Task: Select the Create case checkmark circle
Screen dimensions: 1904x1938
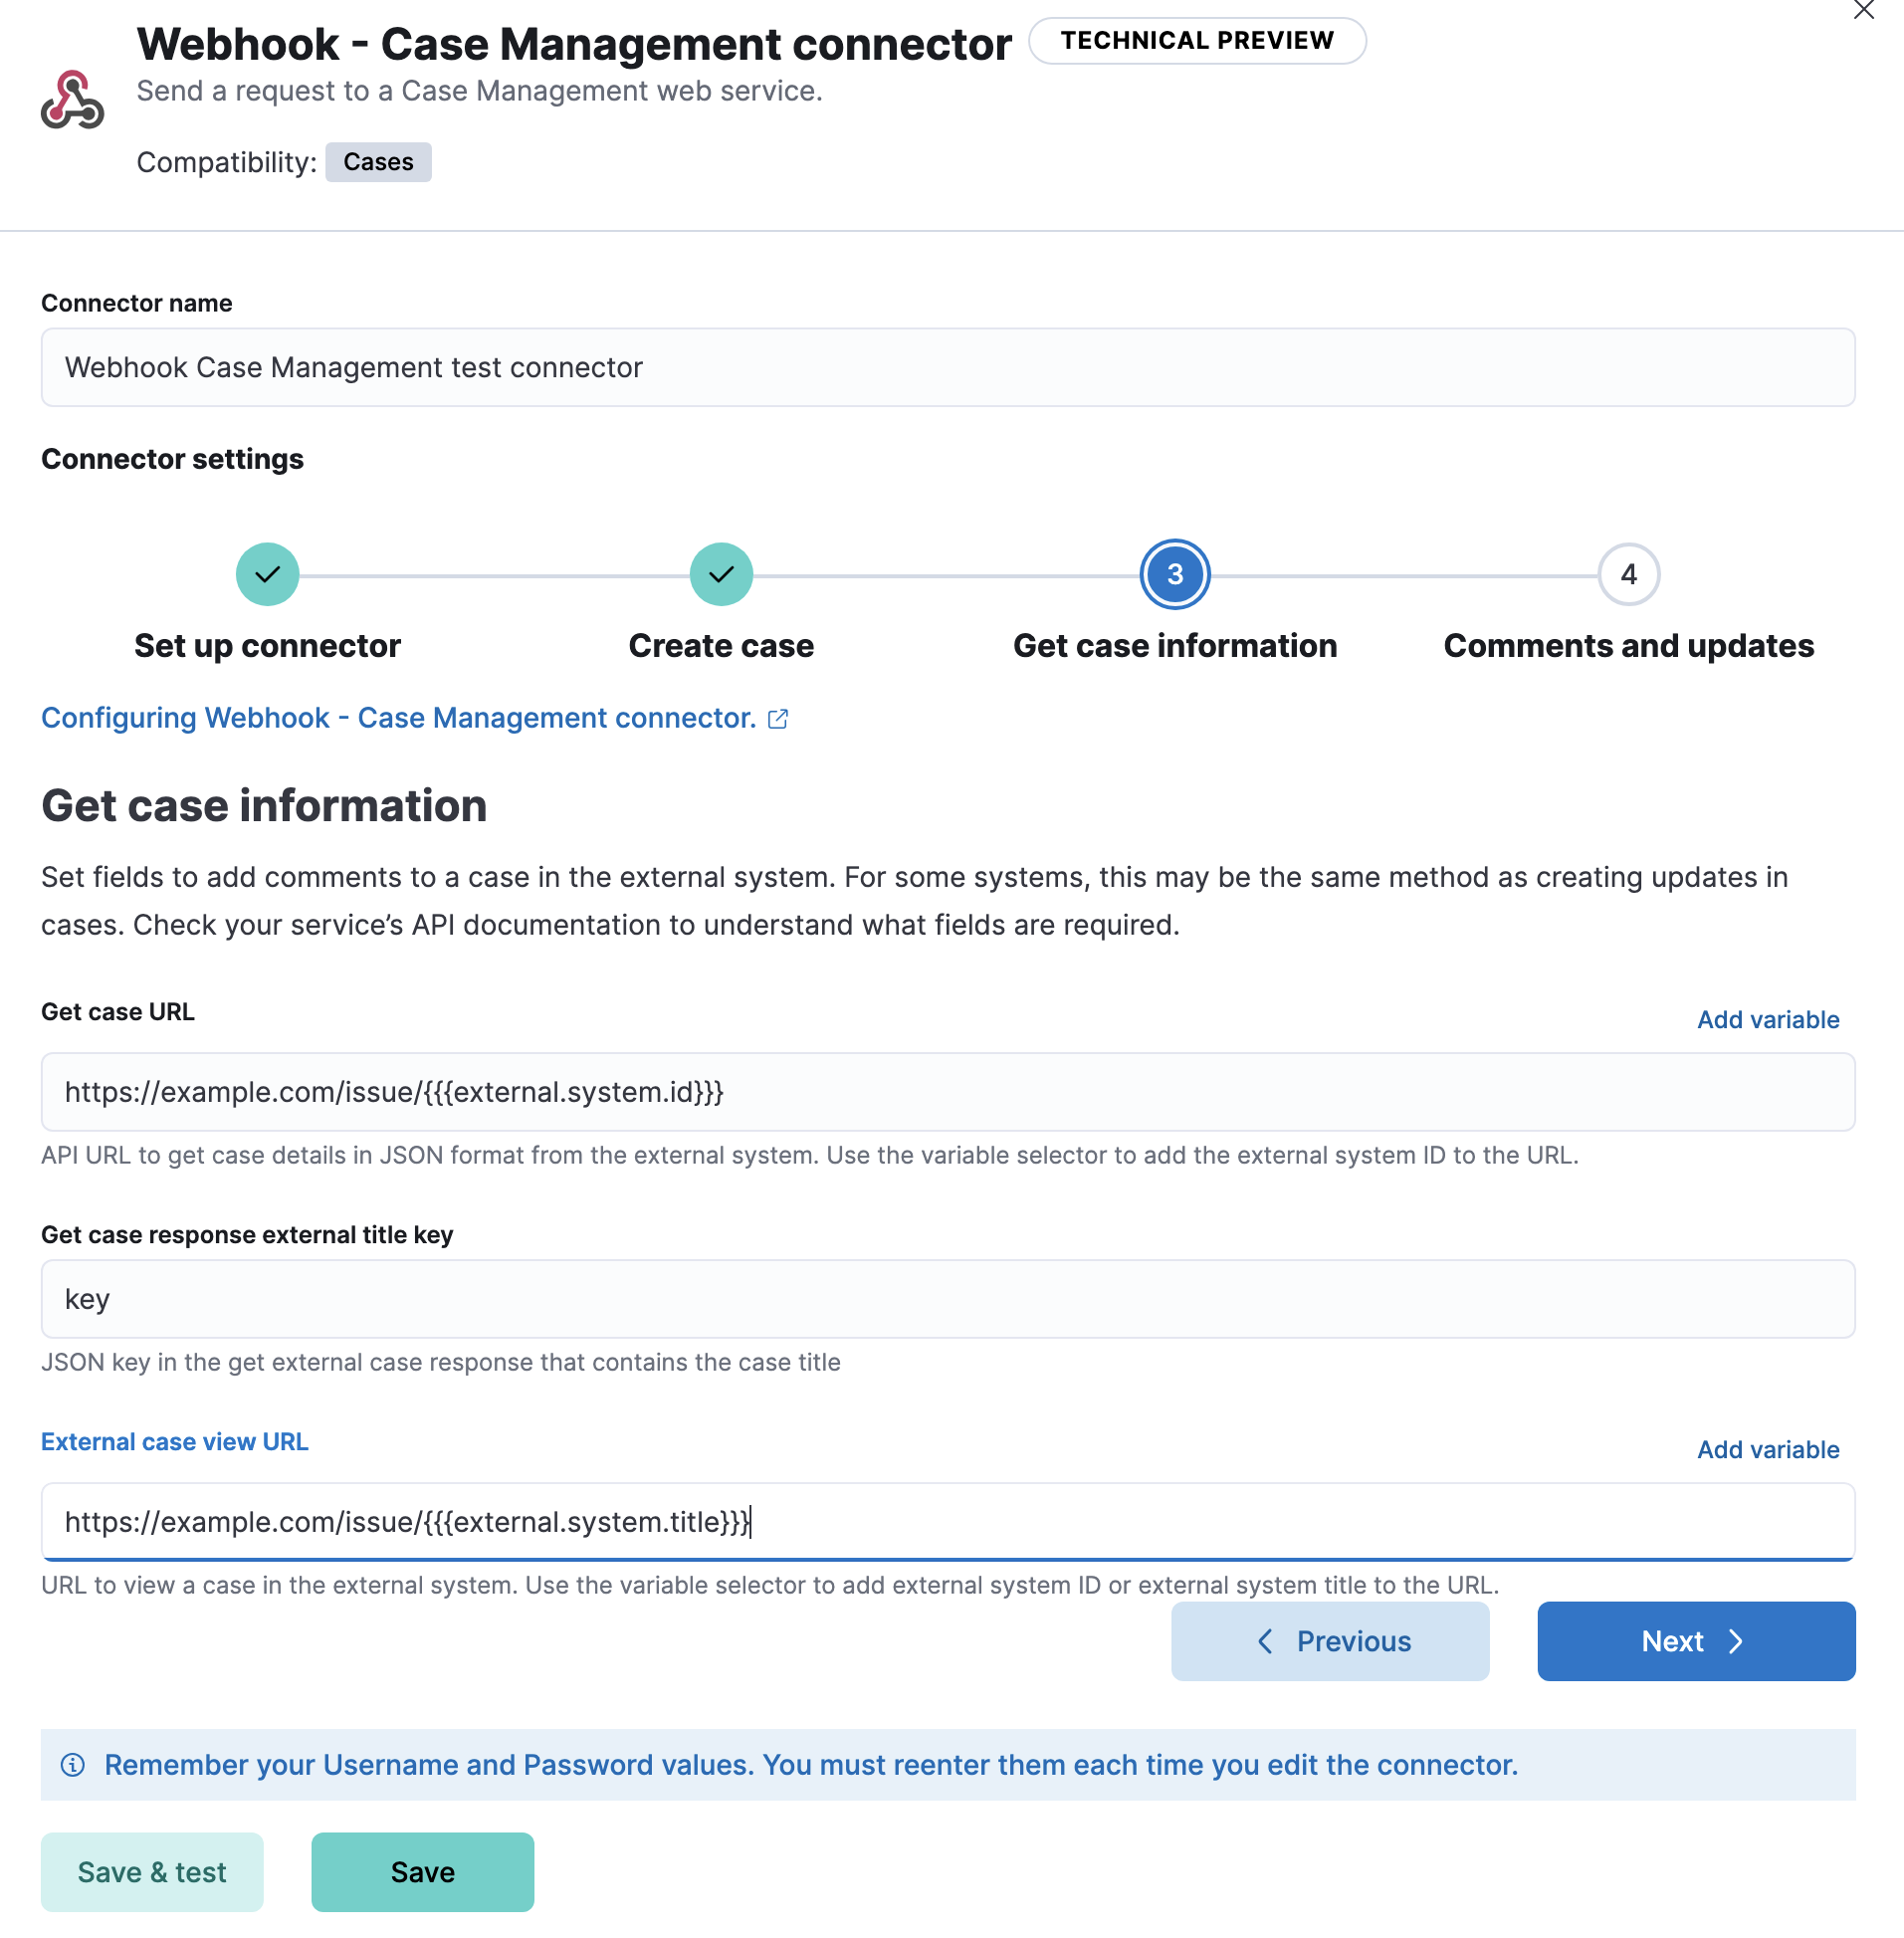Action: tap(721, 574)
